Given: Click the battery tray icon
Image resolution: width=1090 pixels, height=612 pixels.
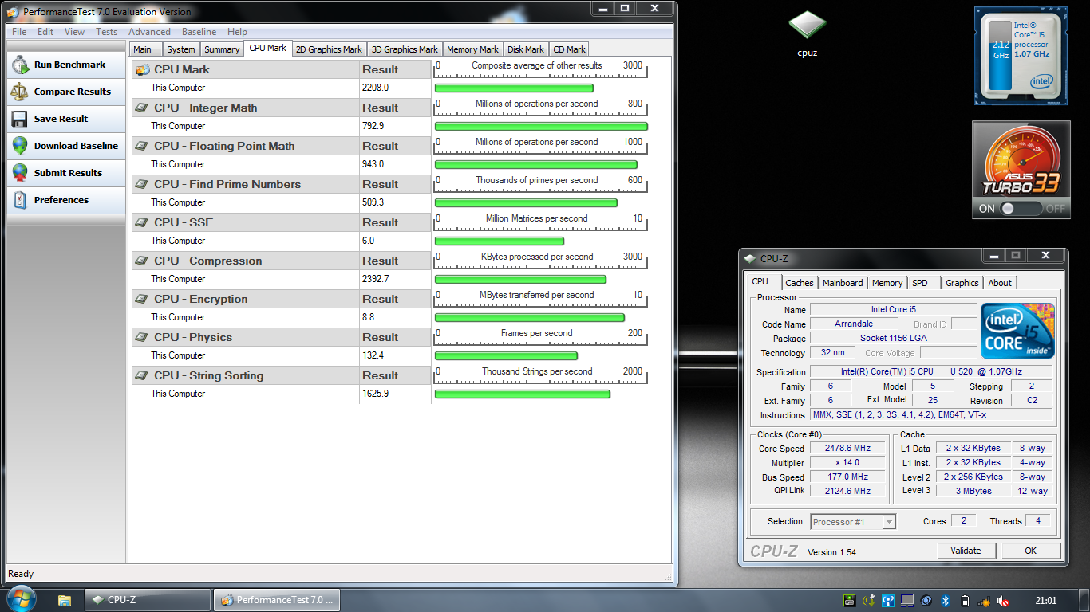Looking at the screenshot, I should [965, 601].
